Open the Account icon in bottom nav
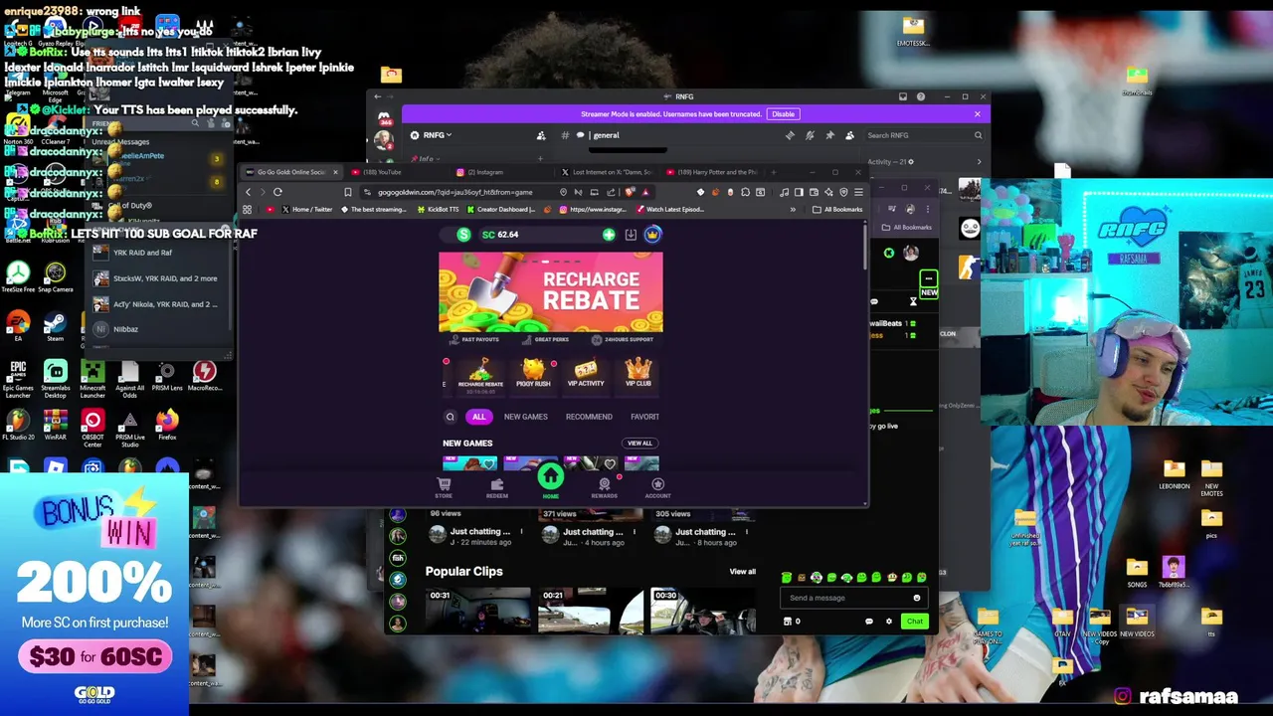This screenshot has height=716, width=1273. coord(657,487)
